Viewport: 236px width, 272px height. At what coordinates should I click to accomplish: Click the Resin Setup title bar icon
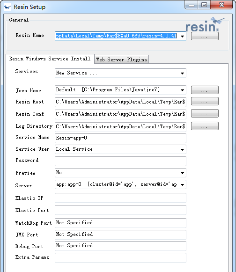(x=7, y=7)
